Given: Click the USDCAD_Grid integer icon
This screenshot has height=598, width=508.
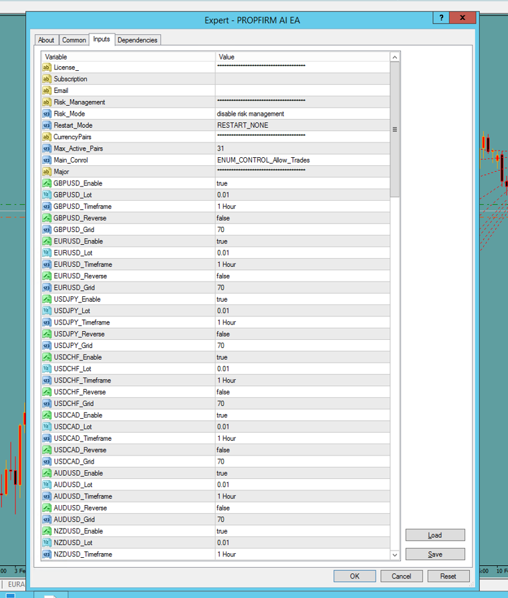Looking at the screenshot, I should (47, 462).
